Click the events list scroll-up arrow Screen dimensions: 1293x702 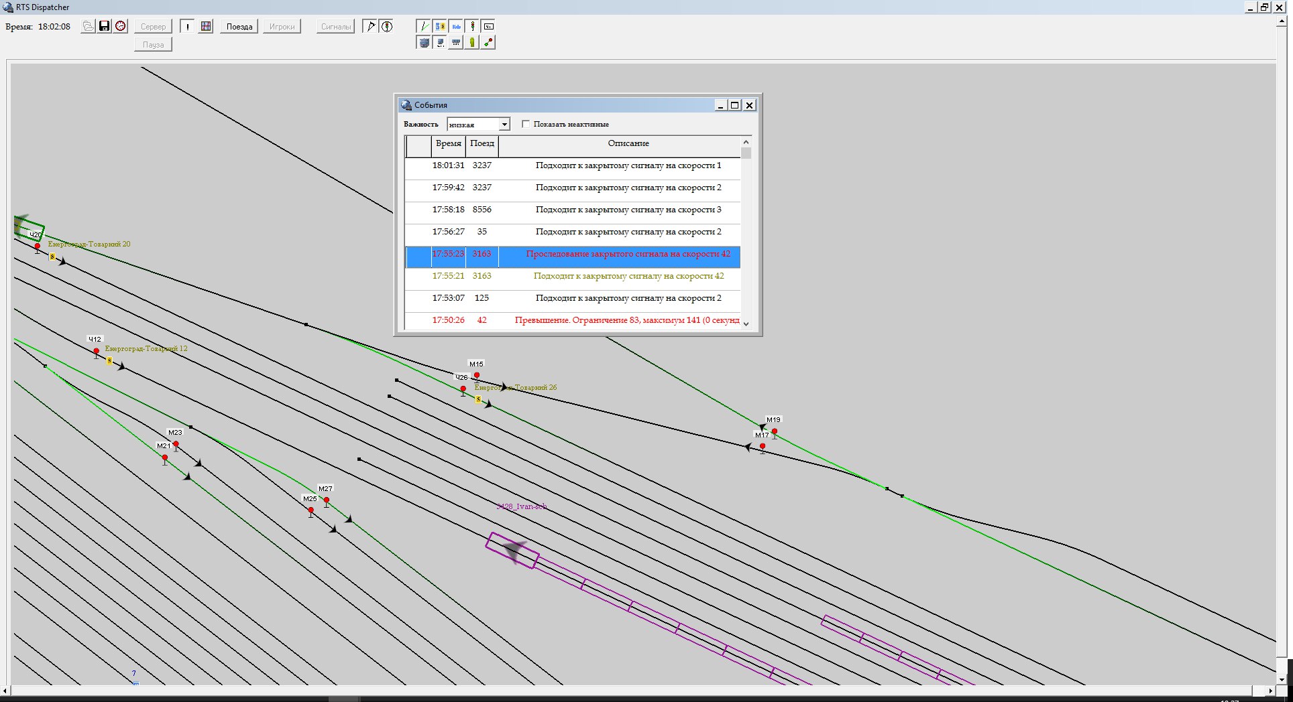click(x=746, y=142)
